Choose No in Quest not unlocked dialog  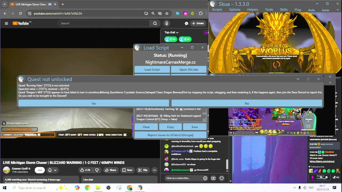pos(247,103)
